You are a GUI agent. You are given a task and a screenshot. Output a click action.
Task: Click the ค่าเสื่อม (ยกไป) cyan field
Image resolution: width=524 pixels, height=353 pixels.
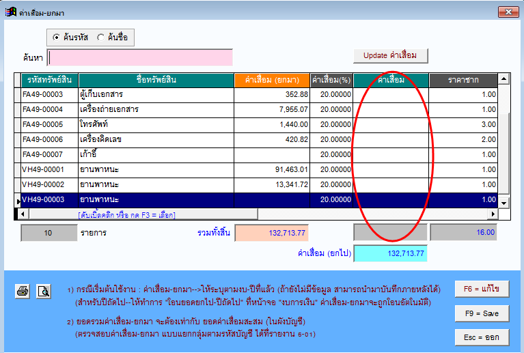click(390, 253)
